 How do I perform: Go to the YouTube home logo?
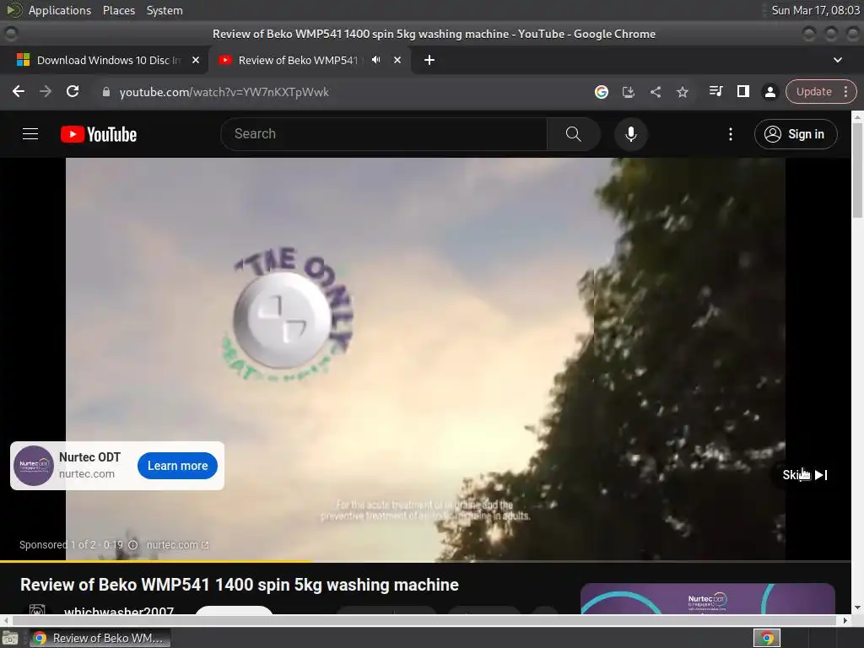point(99,134)
